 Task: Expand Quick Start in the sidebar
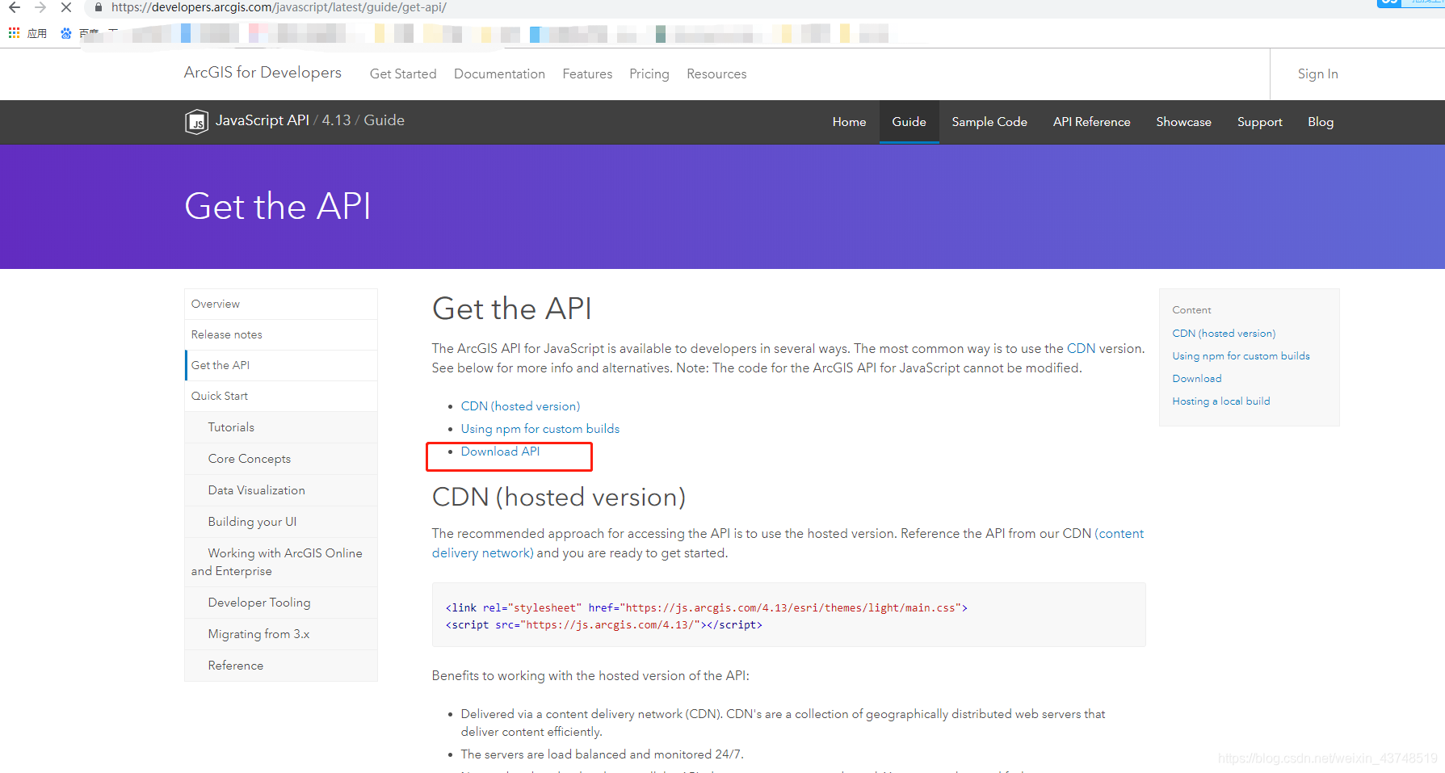click(x=281, y=397)
